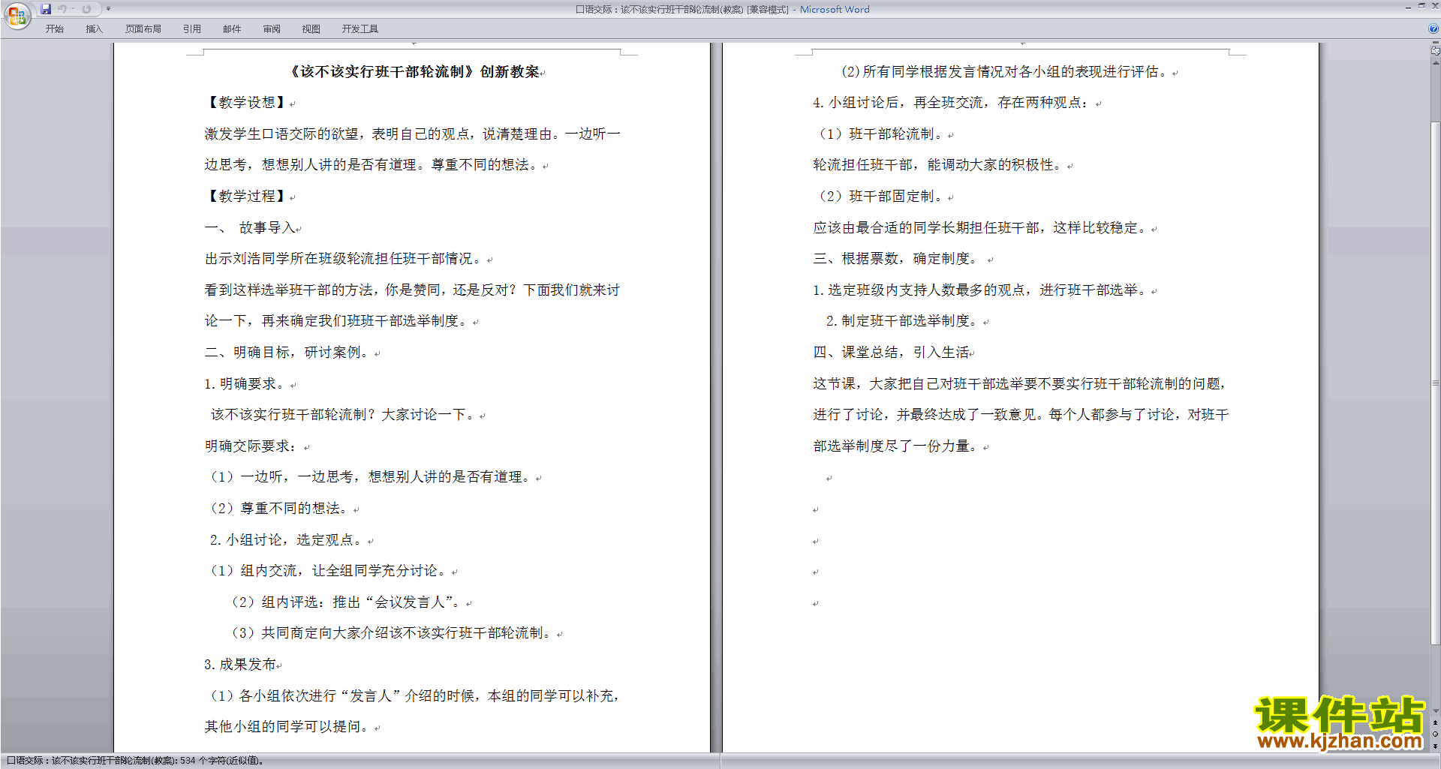
Task: Click the line 一、故事导入
Action: (251, 228)
